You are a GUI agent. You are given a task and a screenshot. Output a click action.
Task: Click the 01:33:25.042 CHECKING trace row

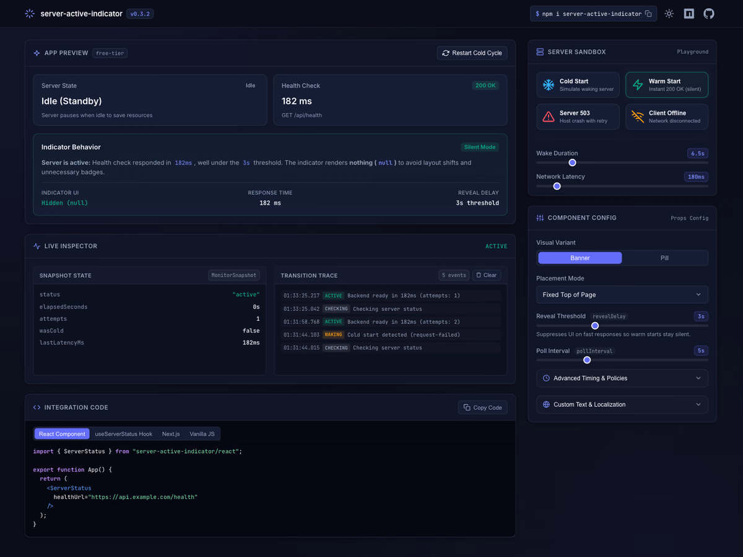(x=391, y=308)
